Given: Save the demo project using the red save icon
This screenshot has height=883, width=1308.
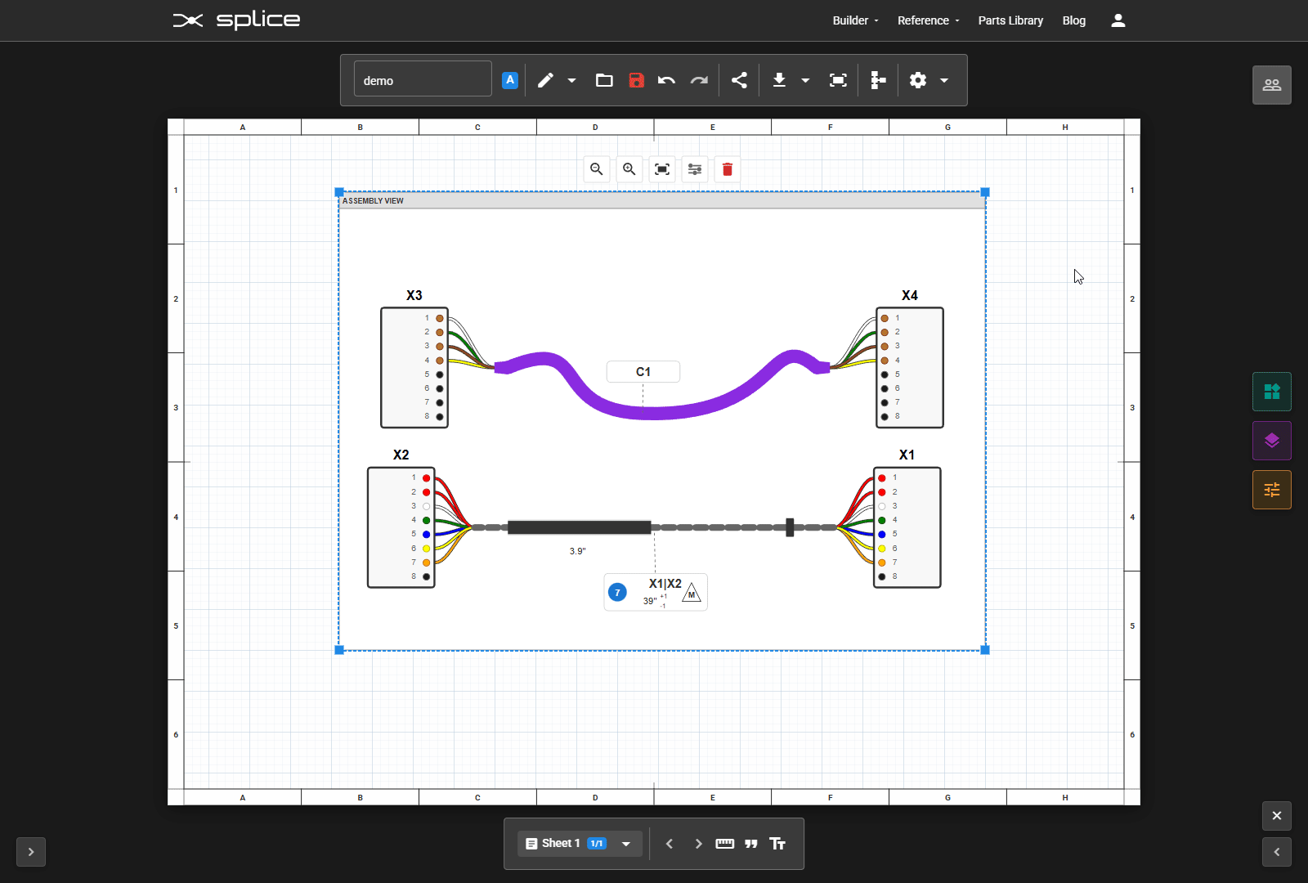Looking at the screenshot, I should [x=636, y=80].
